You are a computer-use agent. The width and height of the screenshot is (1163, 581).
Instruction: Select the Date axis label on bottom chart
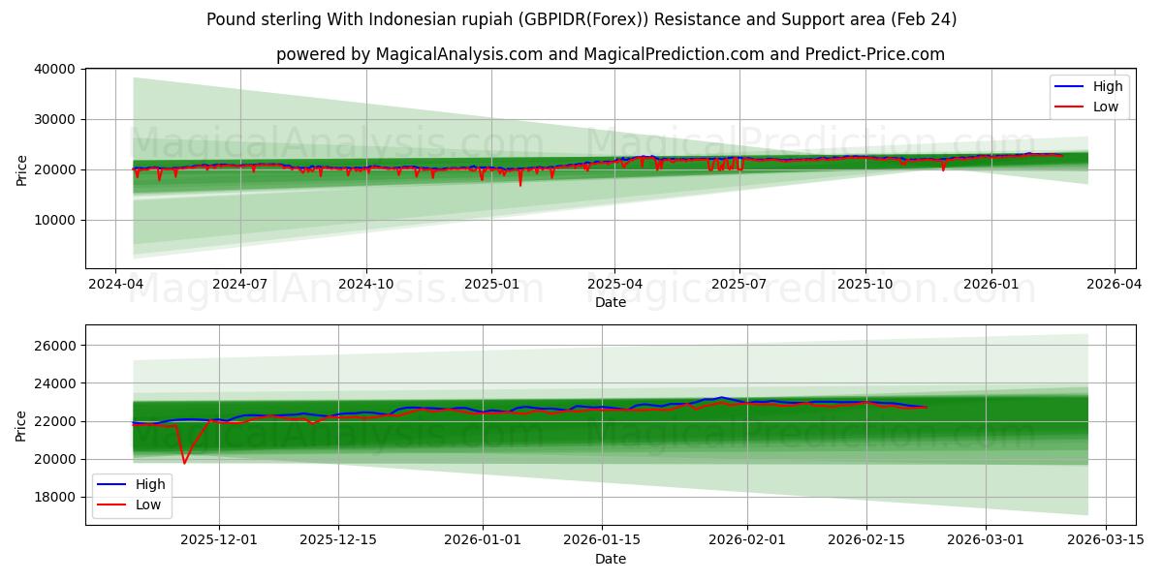[x=610, y=559]
